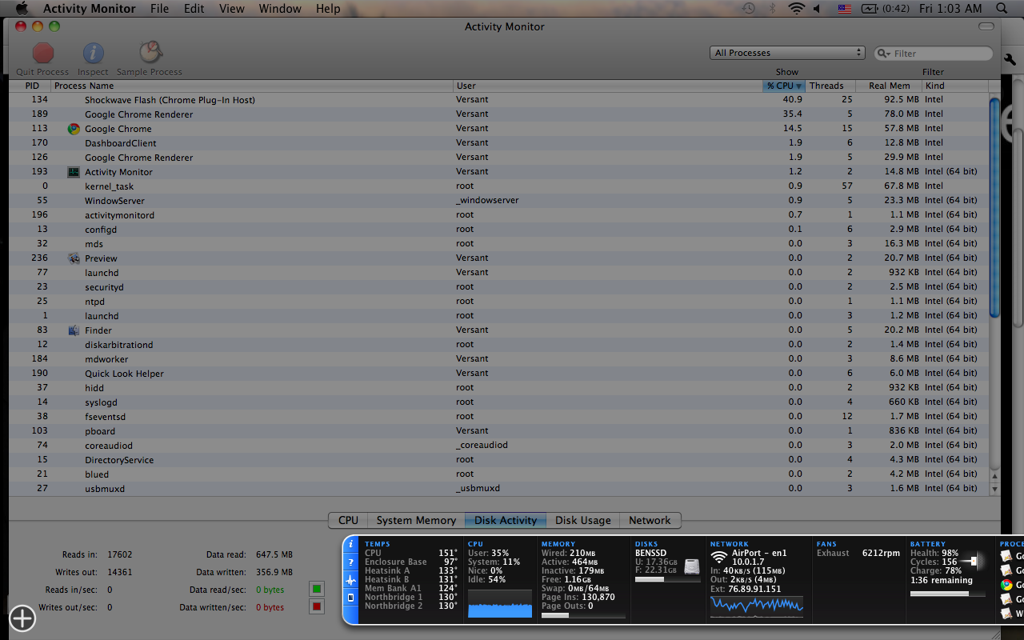
Task: Click the Bluetooth icon in menu bar
Action: point(772,9)
